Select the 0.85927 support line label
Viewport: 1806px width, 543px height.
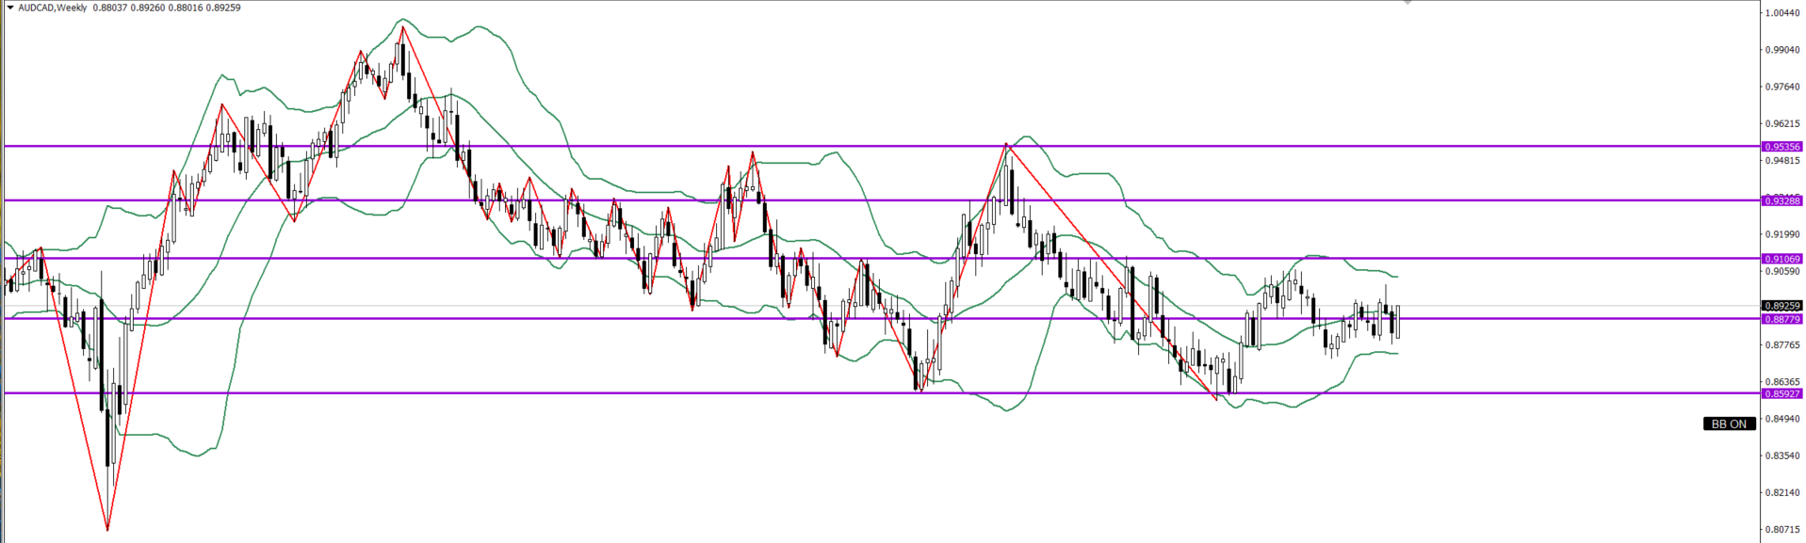(1782, 393)
